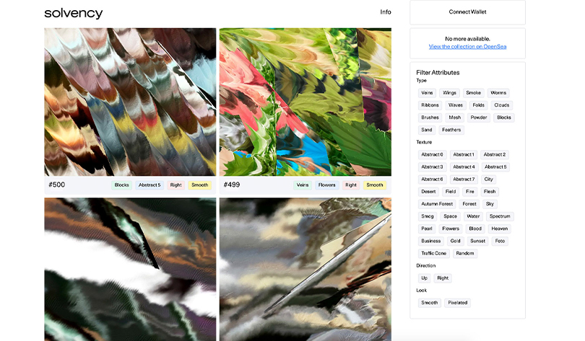Image resolution: width=585 pixels, height=341 pixels.
Task: Click the solvency logo
Action: [74, 13]
